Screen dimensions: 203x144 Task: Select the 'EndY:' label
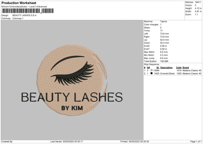tap(147, 49)
